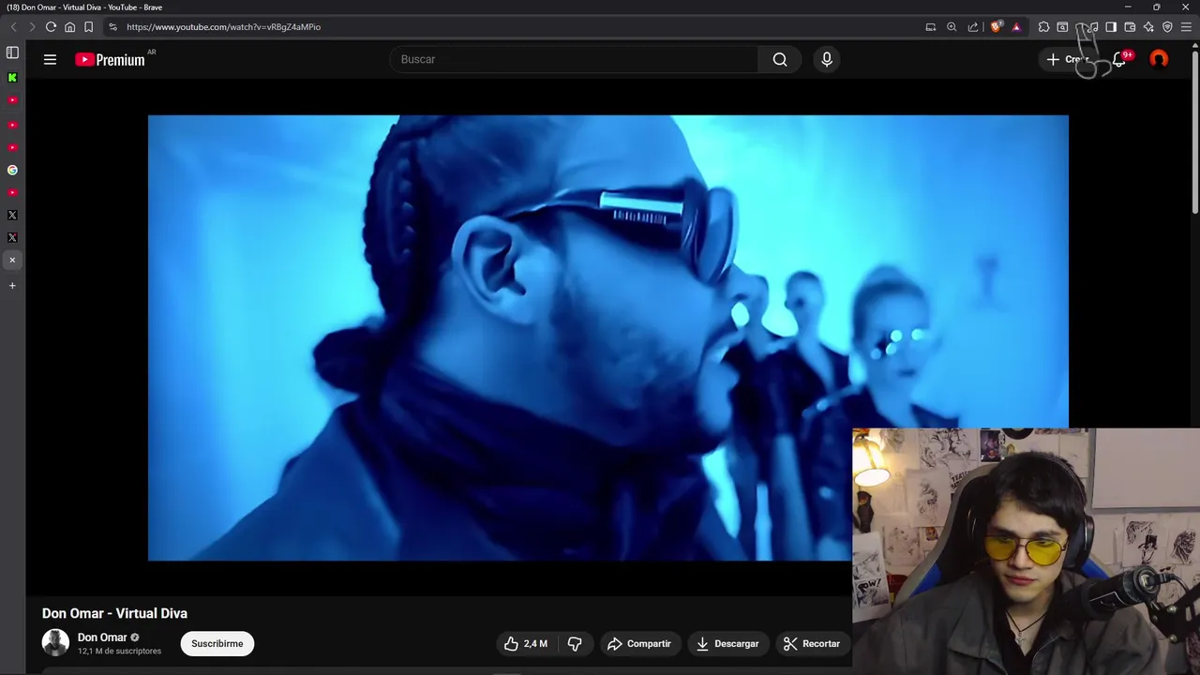Click the Suscribirme button

coord(217,643)
